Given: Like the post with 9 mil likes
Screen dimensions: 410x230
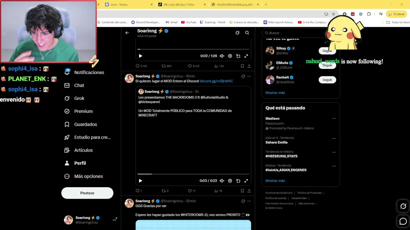Looking at the screenshot, I should [x=193, y=66].
